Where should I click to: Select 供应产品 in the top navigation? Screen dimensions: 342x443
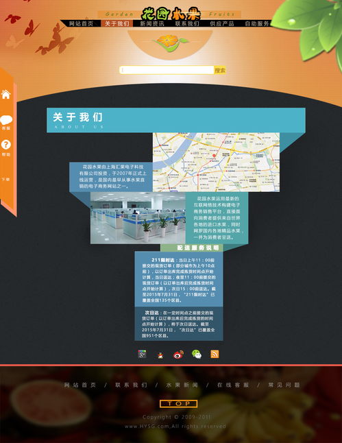[x=222, y=23]
